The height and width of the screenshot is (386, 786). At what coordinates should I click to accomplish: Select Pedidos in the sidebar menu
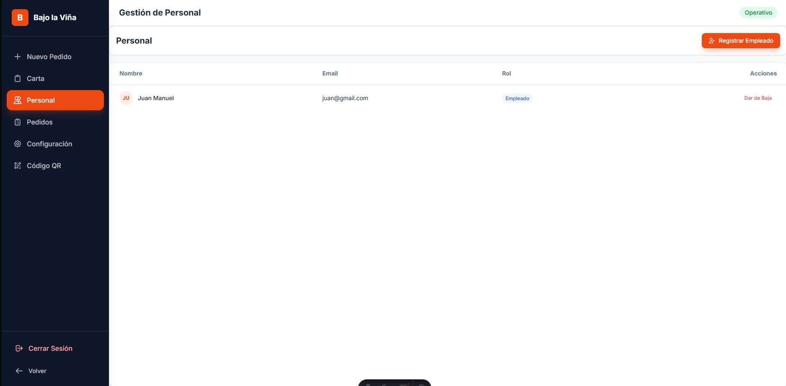point(39,122)
